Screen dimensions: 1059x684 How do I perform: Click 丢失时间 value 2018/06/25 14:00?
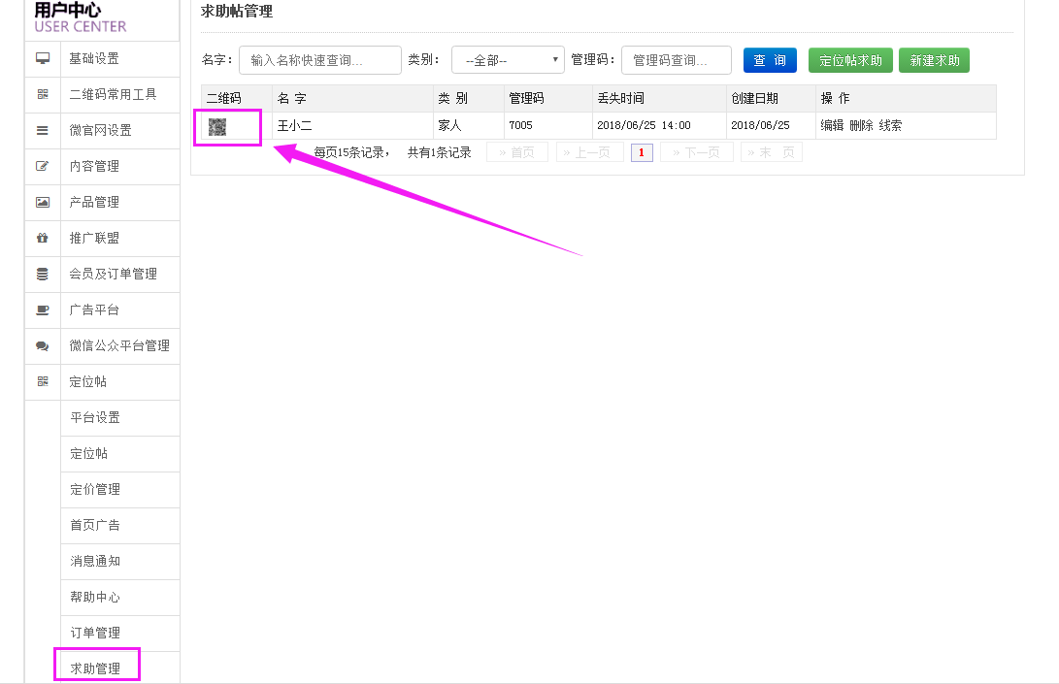(x=644, y=125)
